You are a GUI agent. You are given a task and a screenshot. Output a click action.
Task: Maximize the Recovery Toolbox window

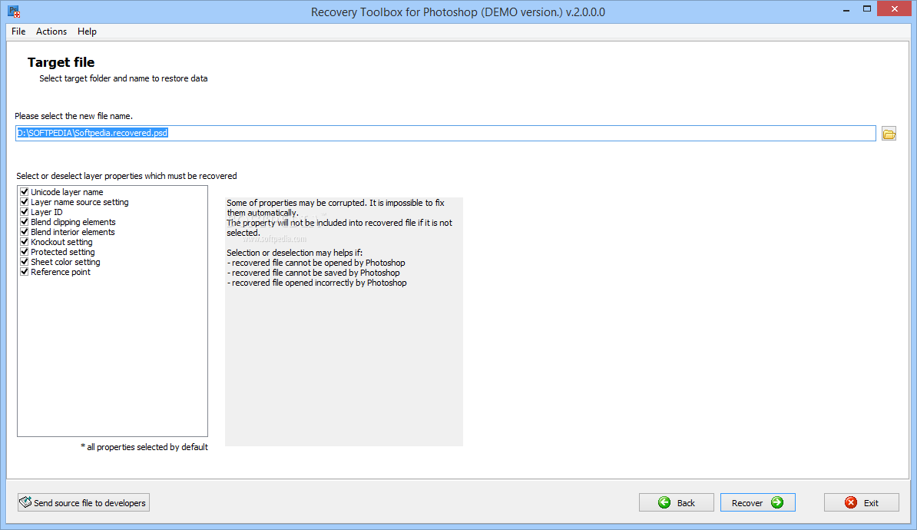click(867, 8)
